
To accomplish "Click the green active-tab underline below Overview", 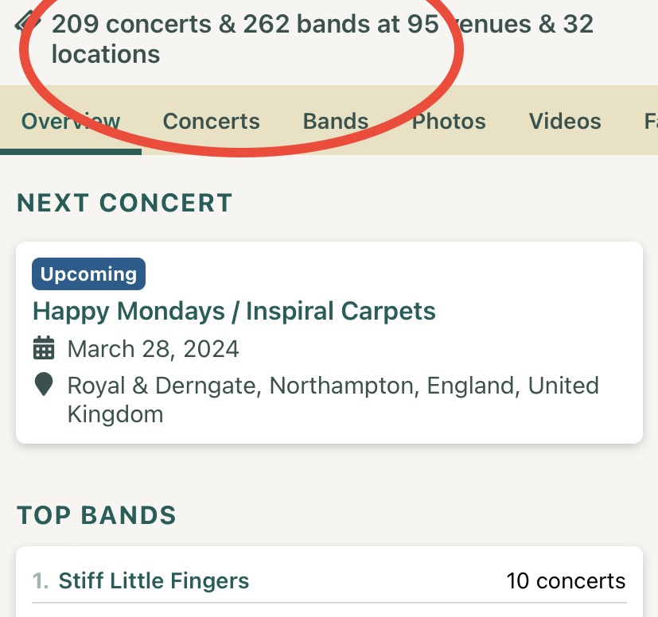I will pyautogui.click(x=71, y=152).
